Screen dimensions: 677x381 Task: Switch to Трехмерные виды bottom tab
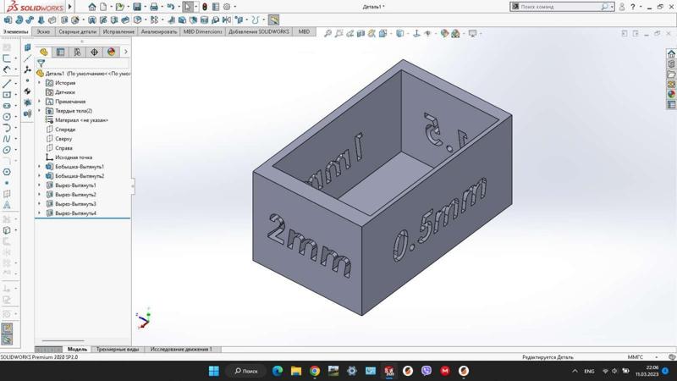(x=118, y=349)
